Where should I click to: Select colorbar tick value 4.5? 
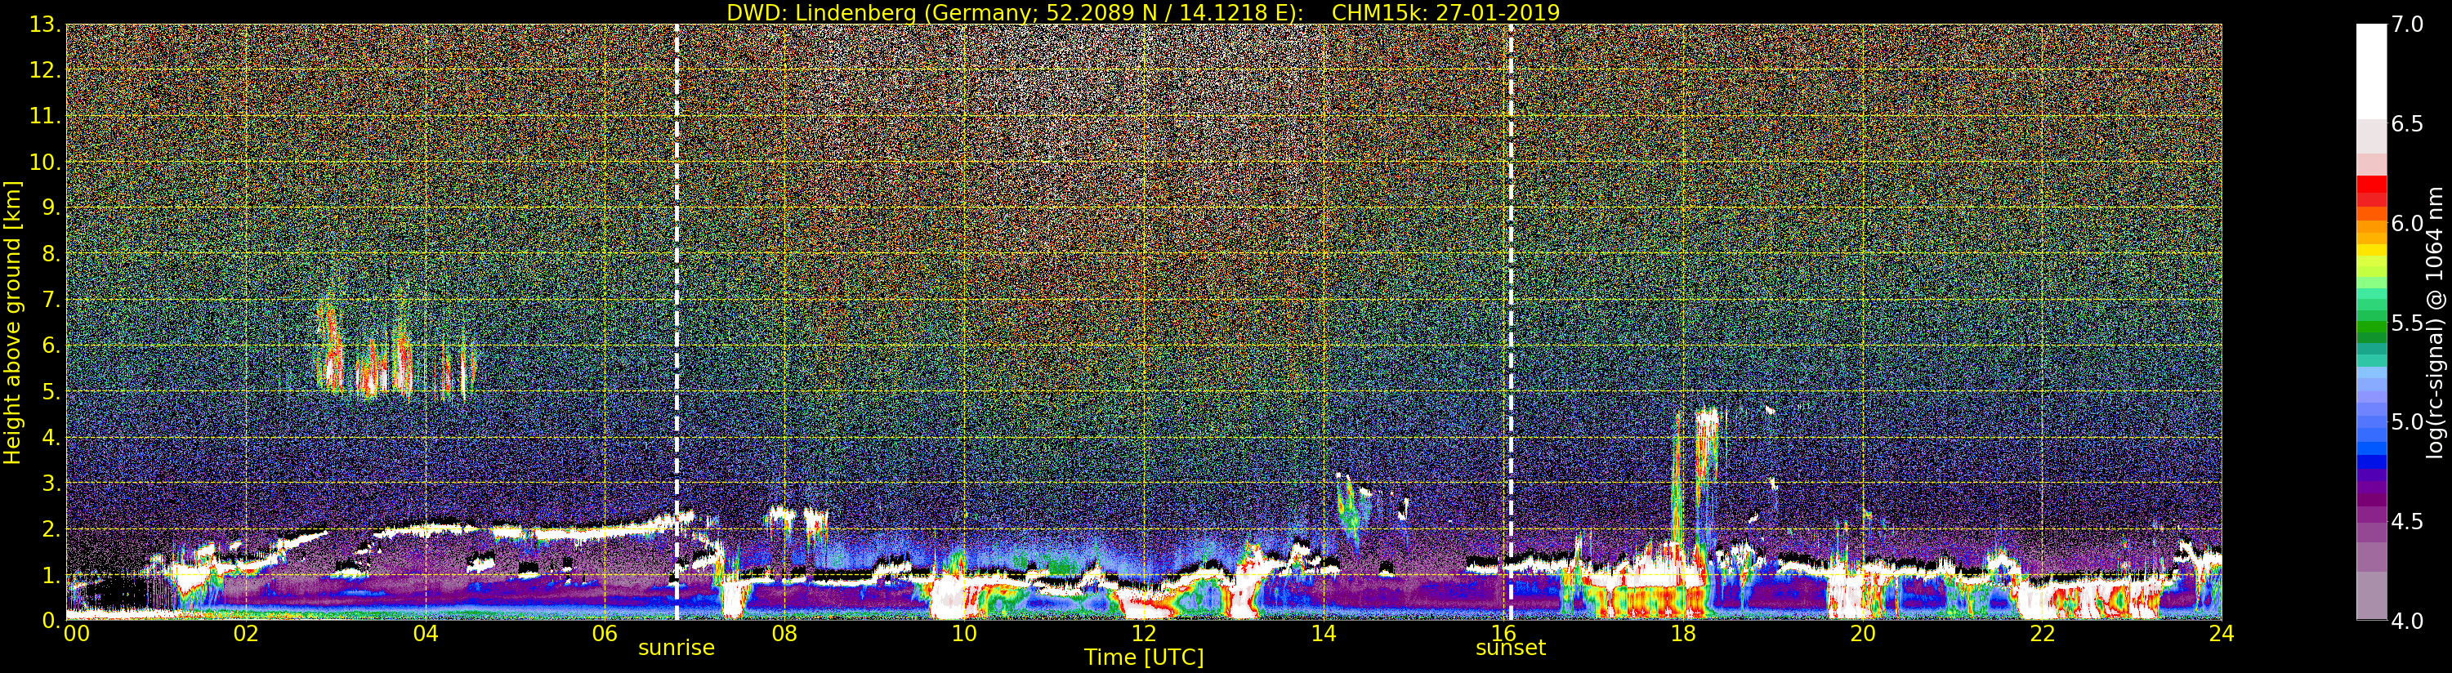click(2406, 522)
